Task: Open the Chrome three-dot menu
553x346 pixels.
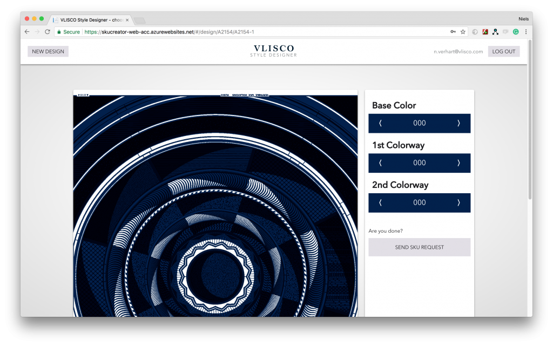Action: 526,32
